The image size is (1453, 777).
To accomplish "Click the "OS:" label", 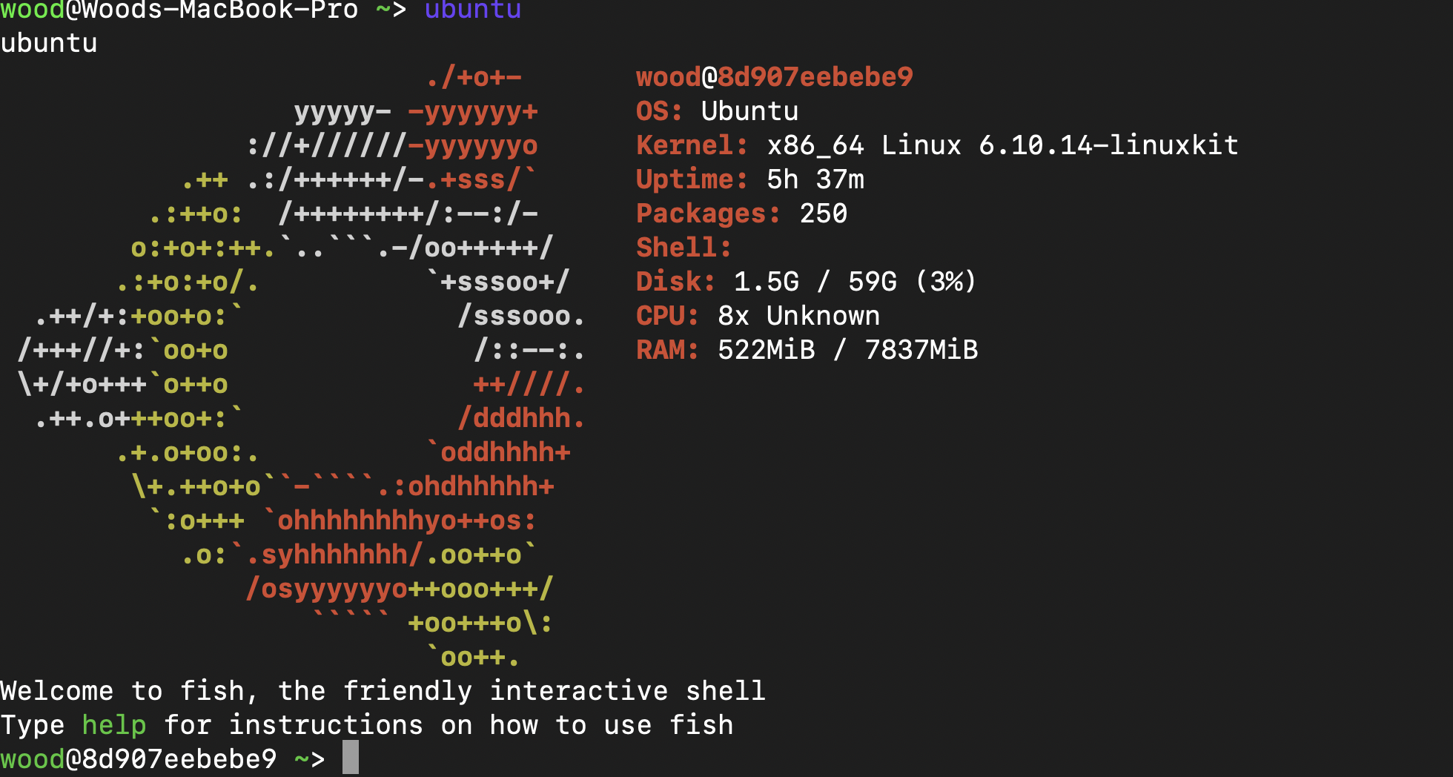I will click(658, 111).
